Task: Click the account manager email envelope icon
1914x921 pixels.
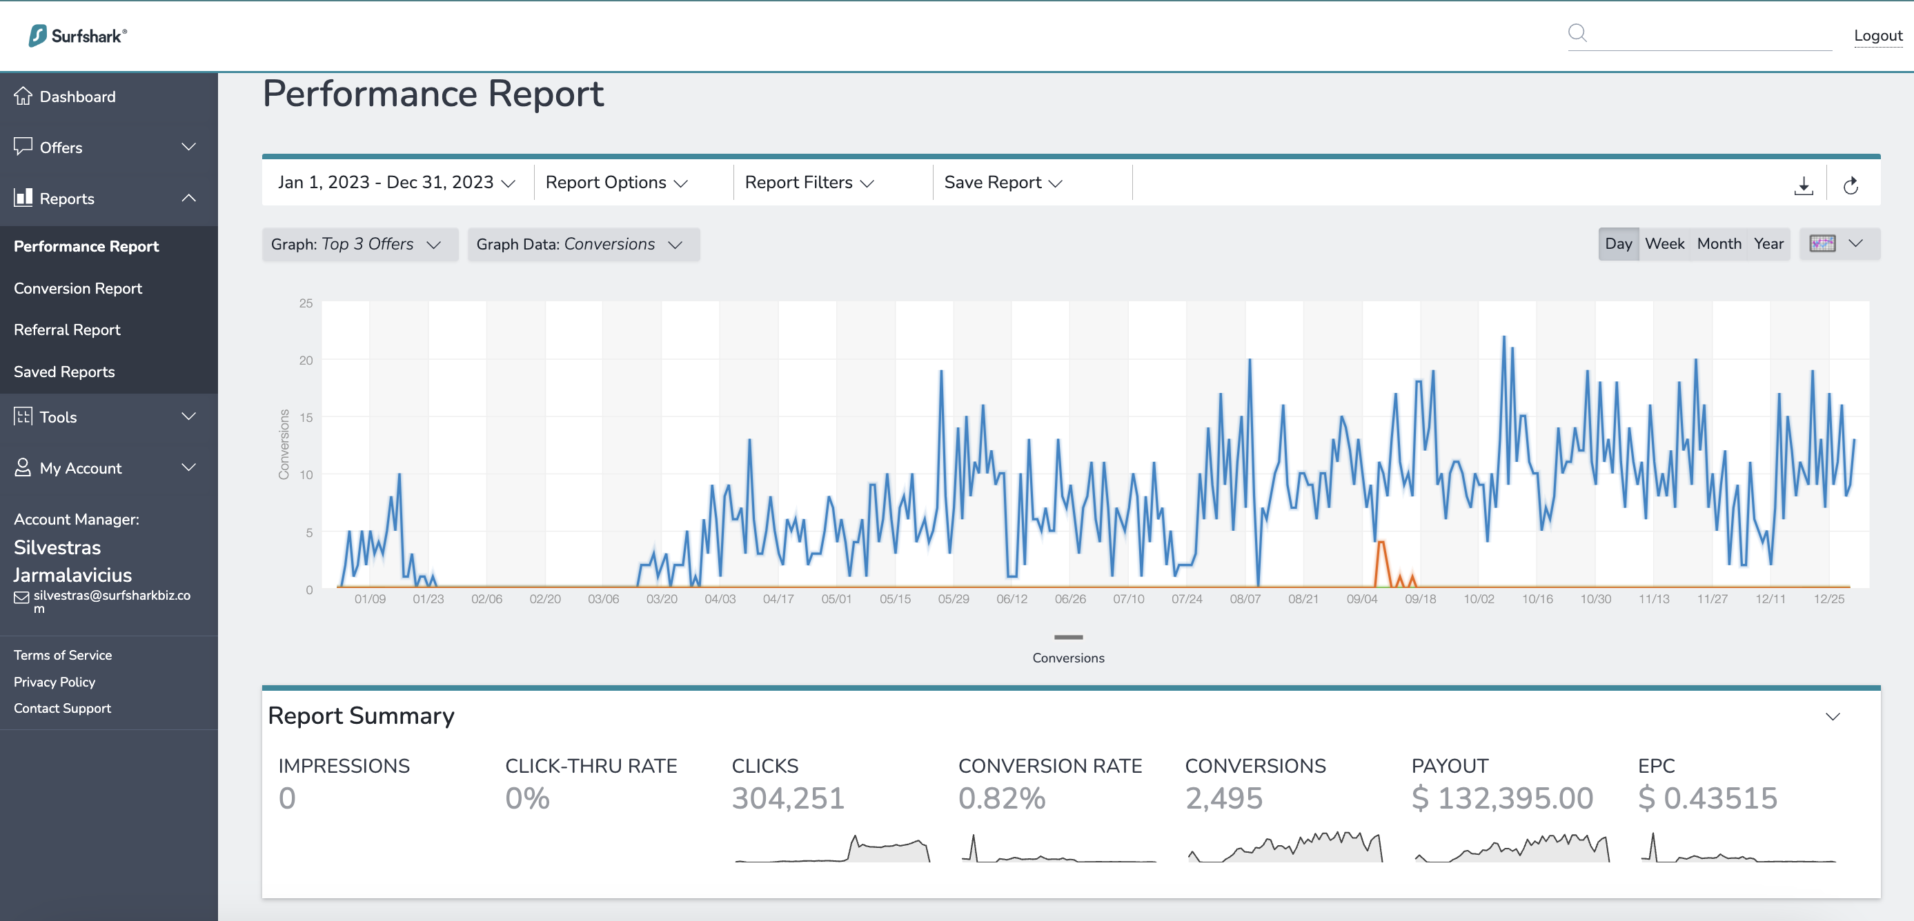Action: coord(21,598)
